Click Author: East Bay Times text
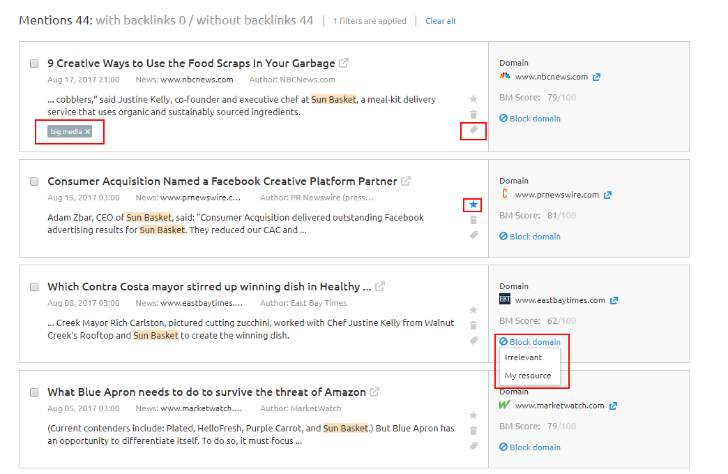 click(303, 303)
